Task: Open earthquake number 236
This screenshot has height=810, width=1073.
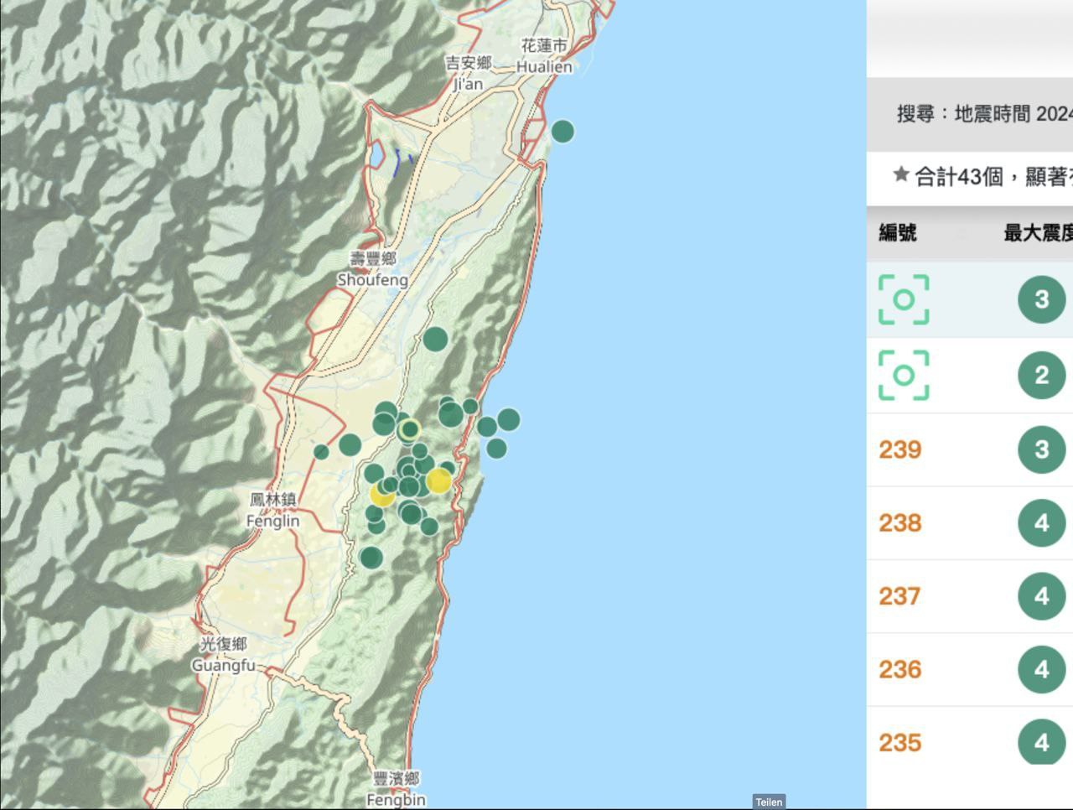Action: (900, 669)
